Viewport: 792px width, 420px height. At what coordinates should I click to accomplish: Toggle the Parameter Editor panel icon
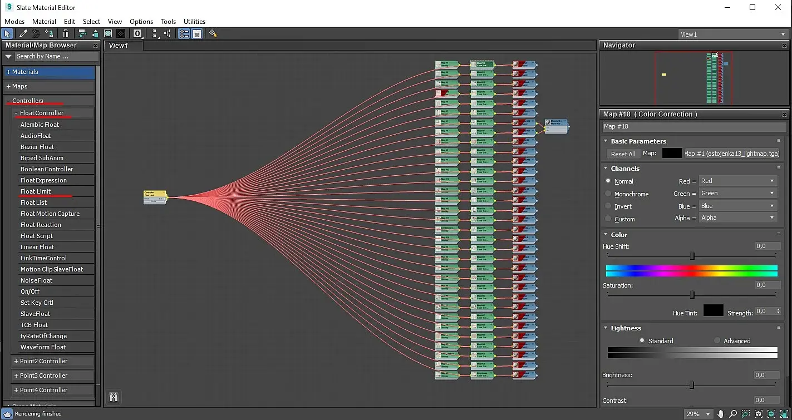[196, 34]
